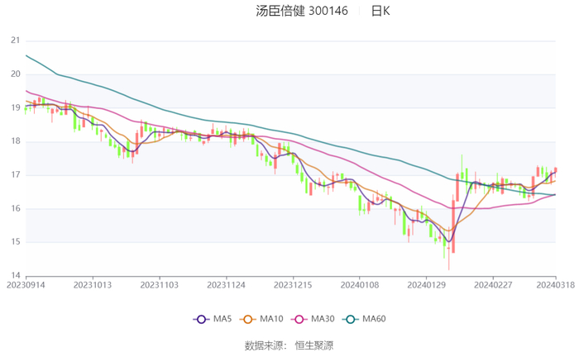Click the y-axis price label 21

pyautogui.click(x=15, y=40)
